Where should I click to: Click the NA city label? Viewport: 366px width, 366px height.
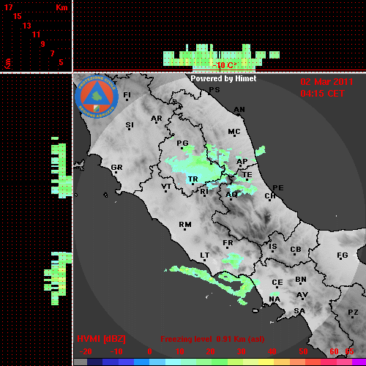tap(274, 299)
